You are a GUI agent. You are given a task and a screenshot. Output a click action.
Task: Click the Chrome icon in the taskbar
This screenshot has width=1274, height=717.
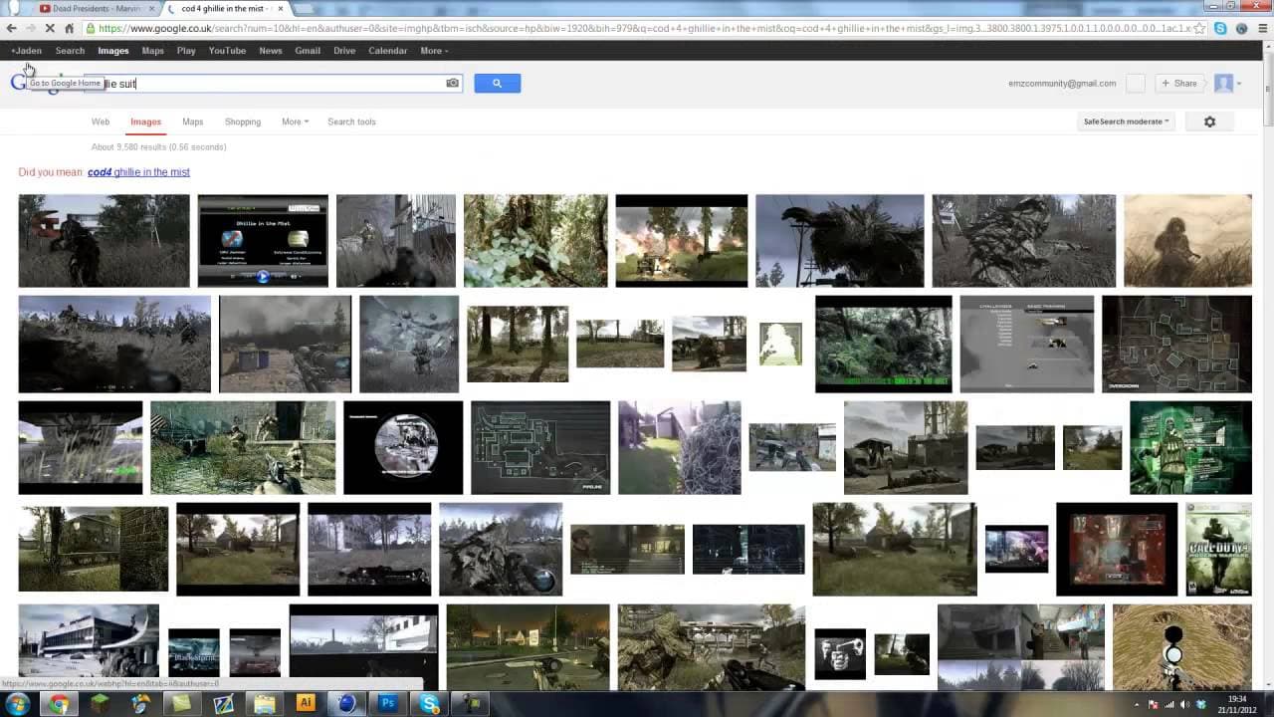tap(59, 704)
